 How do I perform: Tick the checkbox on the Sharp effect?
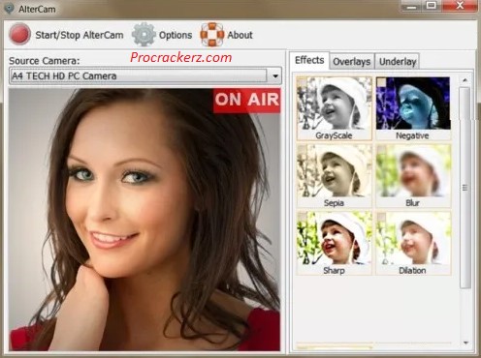302,217
